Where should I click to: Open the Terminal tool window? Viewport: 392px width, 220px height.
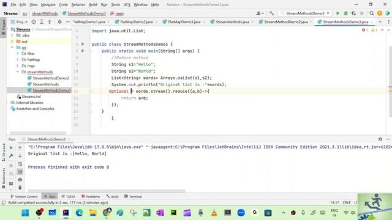pyautogui.click(x=133, y=197)
